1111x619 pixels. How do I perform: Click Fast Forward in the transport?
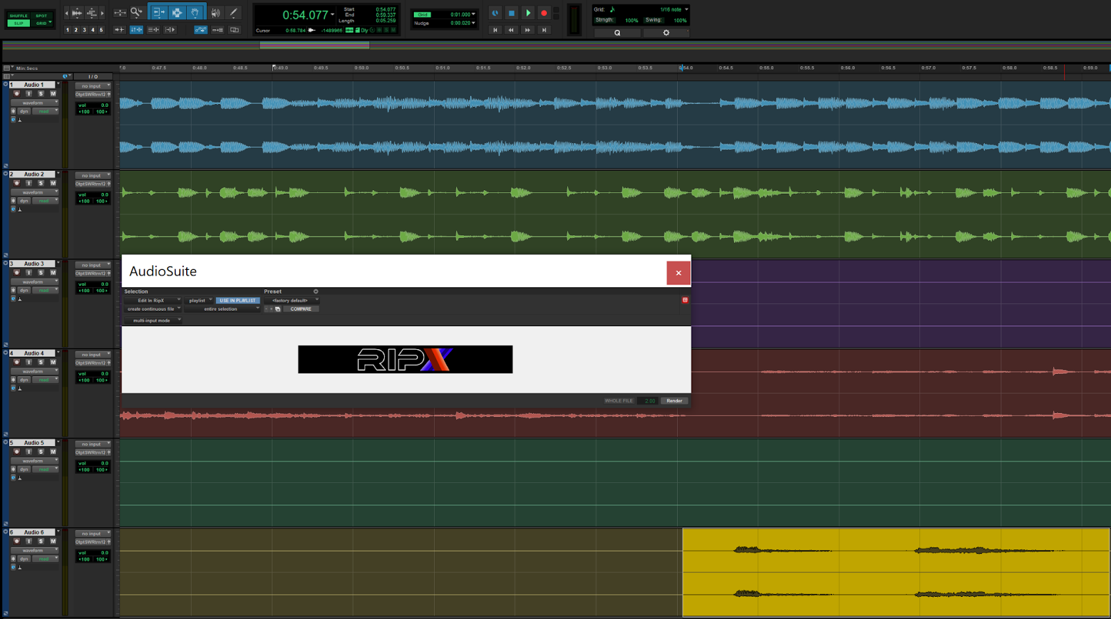tap(528, 30)
